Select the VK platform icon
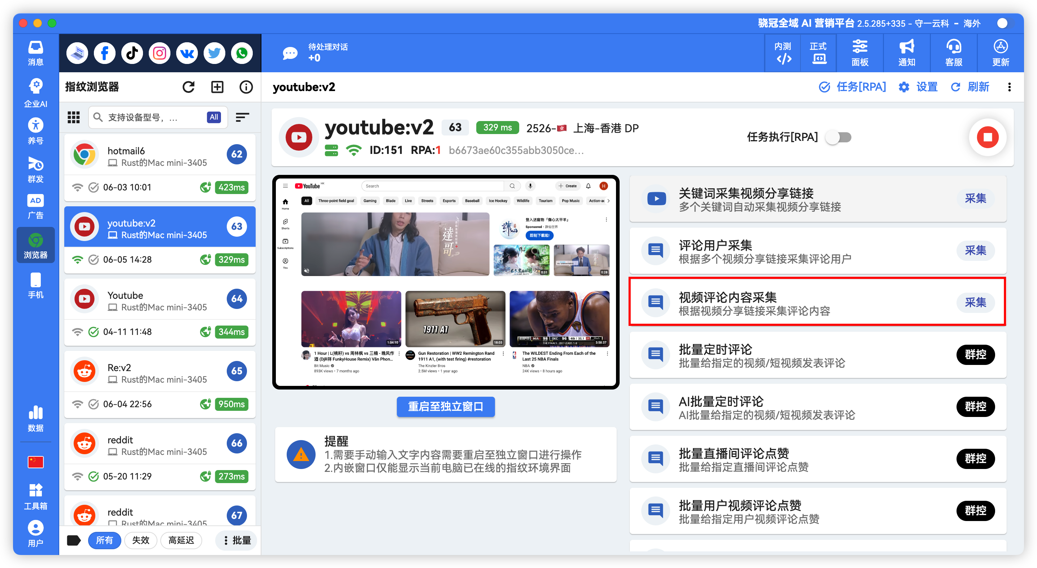The height and width of the screenshot is (568, 1037). tap(187, 53)
